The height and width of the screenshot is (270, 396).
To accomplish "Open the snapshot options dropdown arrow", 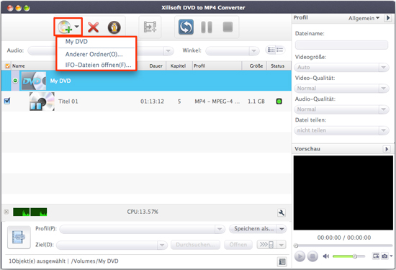I will point(391,256).
